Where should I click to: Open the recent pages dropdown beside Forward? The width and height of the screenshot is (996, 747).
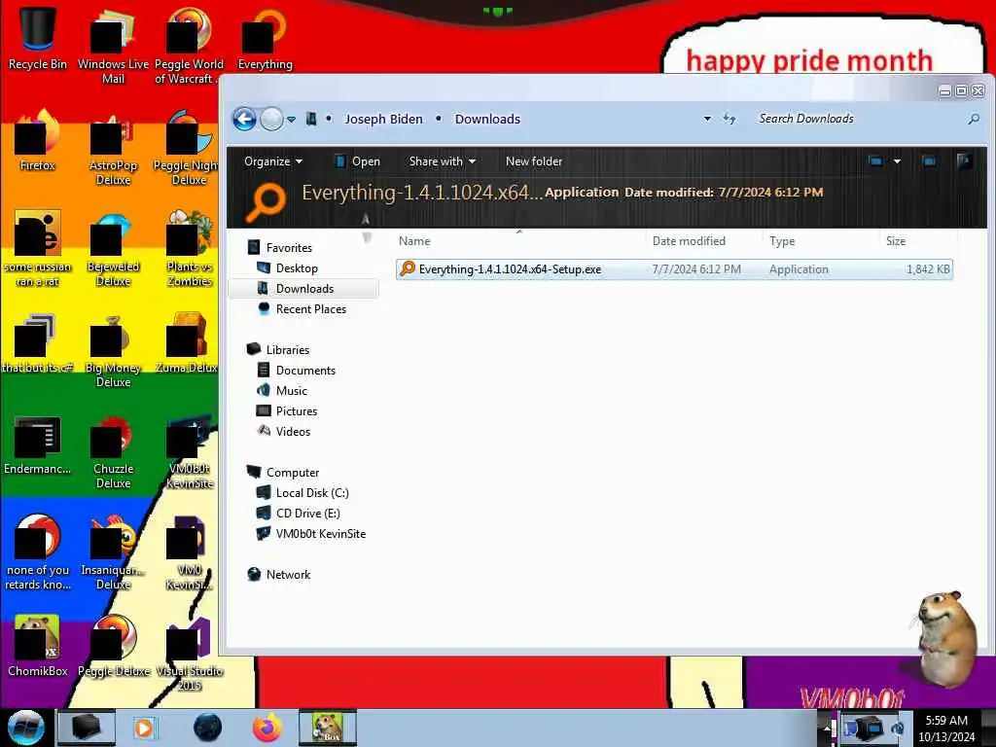pos(291,120)
